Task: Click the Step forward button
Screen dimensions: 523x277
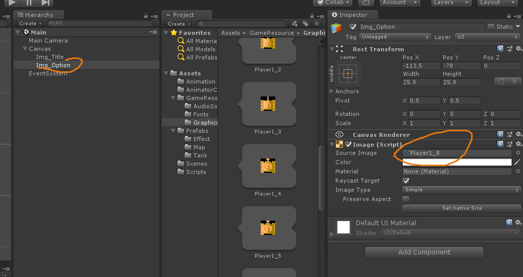Action: (46, 3)
